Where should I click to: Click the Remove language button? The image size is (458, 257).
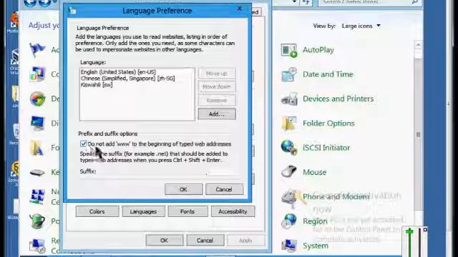[217, 100]
